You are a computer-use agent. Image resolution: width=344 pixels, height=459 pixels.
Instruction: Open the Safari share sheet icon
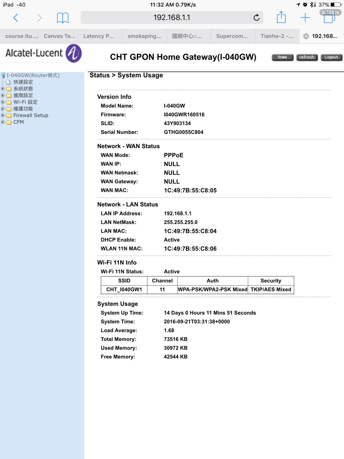pos(281,17)
